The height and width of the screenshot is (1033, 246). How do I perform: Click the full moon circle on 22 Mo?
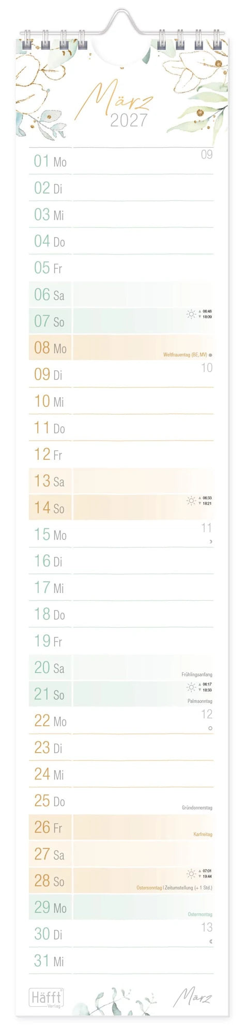point(210,728)
